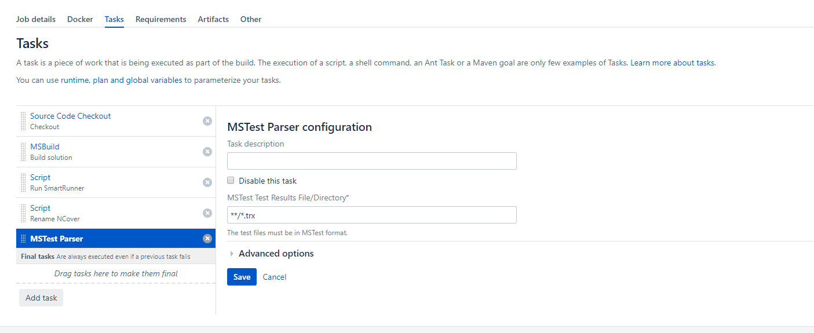Screen dimensions: 814x333
Task: Click the MSTest Test Results File/Directory field
Action: tap(371, 215)
